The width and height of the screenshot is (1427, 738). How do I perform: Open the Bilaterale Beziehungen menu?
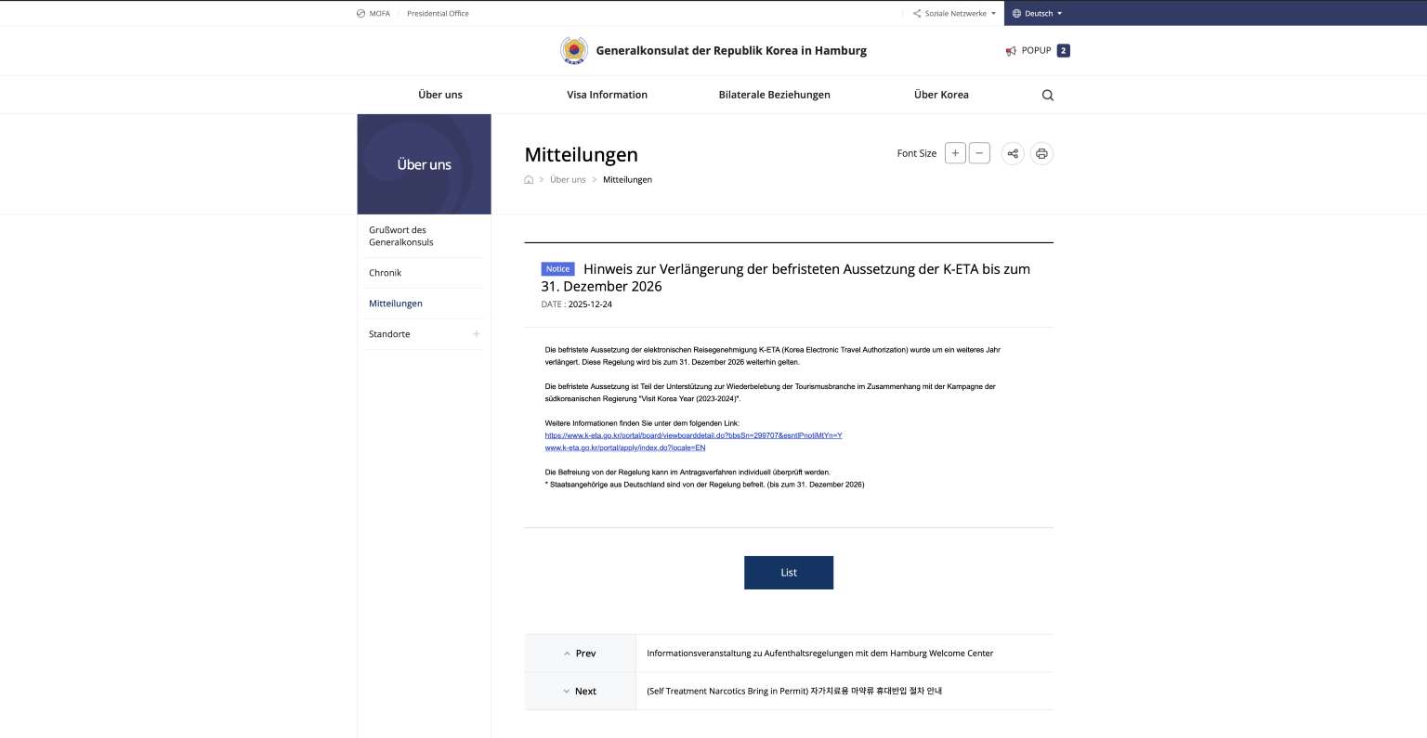774,95
